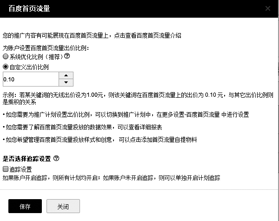The height and width of the screenshot is (221, 279).
Task: Open the 详细报表 link
Action: tap(151, 127)
